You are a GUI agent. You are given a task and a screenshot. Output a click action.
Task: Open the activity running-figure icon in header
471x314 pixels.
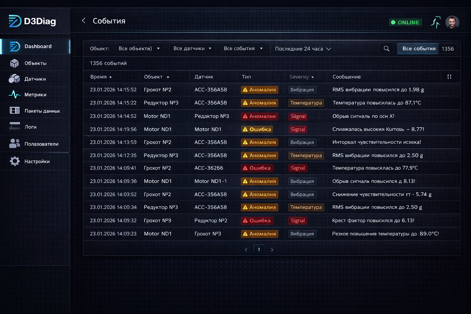pyautogui.click(x=435, y=22)
